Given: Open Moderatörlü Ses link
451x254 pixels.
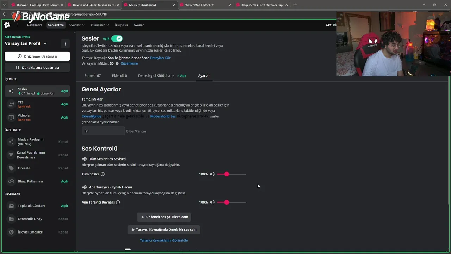Looking at the screenshot, I should pos(163,116).
